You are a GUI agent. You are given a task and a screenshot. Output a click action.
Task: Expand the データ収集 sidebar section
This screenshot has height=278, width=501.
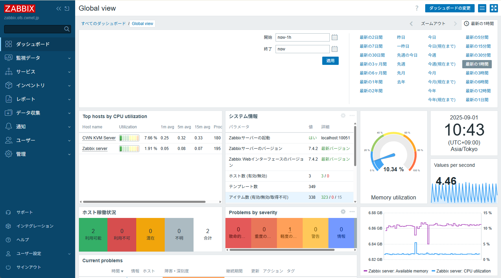pos(37,113)
